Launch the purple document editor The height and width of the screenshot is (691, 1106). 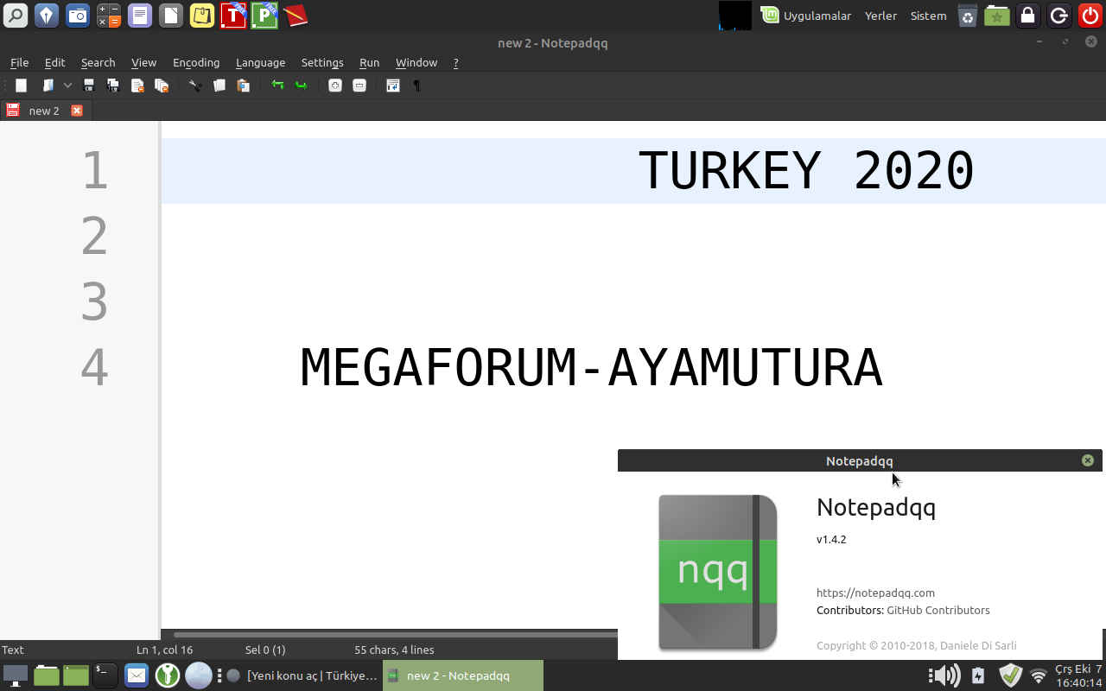pyautogui.click(x=140, y=16)
